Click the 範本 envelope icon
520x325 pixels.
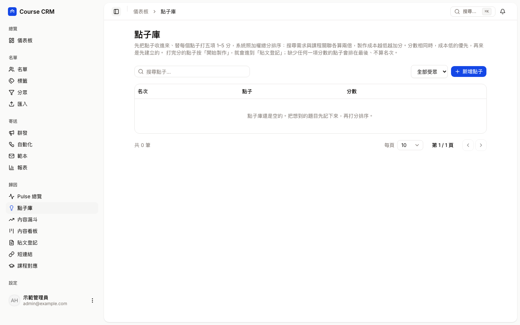click(12, 156)
